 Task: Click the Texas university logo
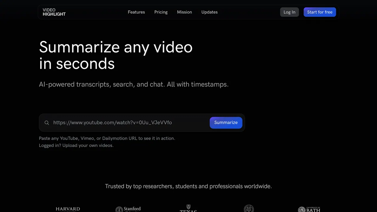[x=188, y=208]
